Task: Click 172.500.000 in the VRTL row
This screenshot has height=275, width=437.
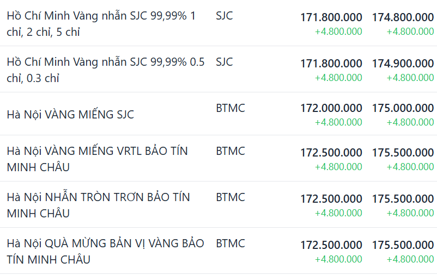Action: [x=331, y=153]
